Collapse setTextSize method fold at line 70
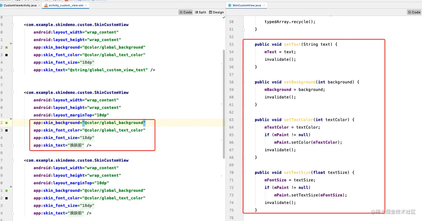 tap(244, 172)
